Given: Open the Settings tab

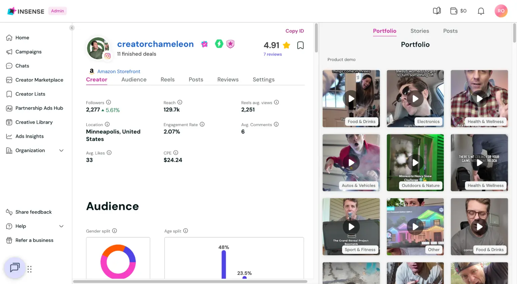Looking at the screenshot, I should tap(264, 80).
